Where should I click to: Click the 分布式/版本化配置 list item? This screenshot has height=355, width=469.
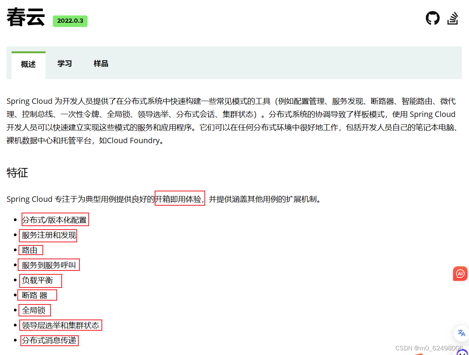pyautogui.click(x=54, y=220)
